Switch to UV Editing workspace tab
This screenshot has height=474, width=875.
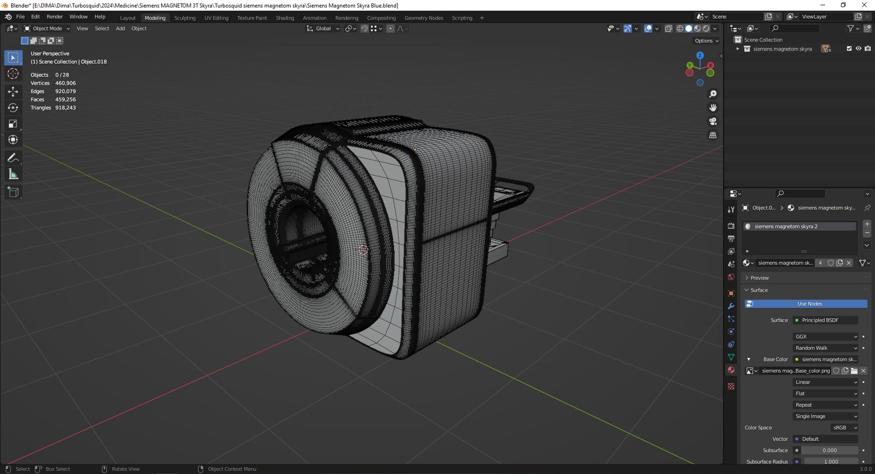click(x=216, y=18)
